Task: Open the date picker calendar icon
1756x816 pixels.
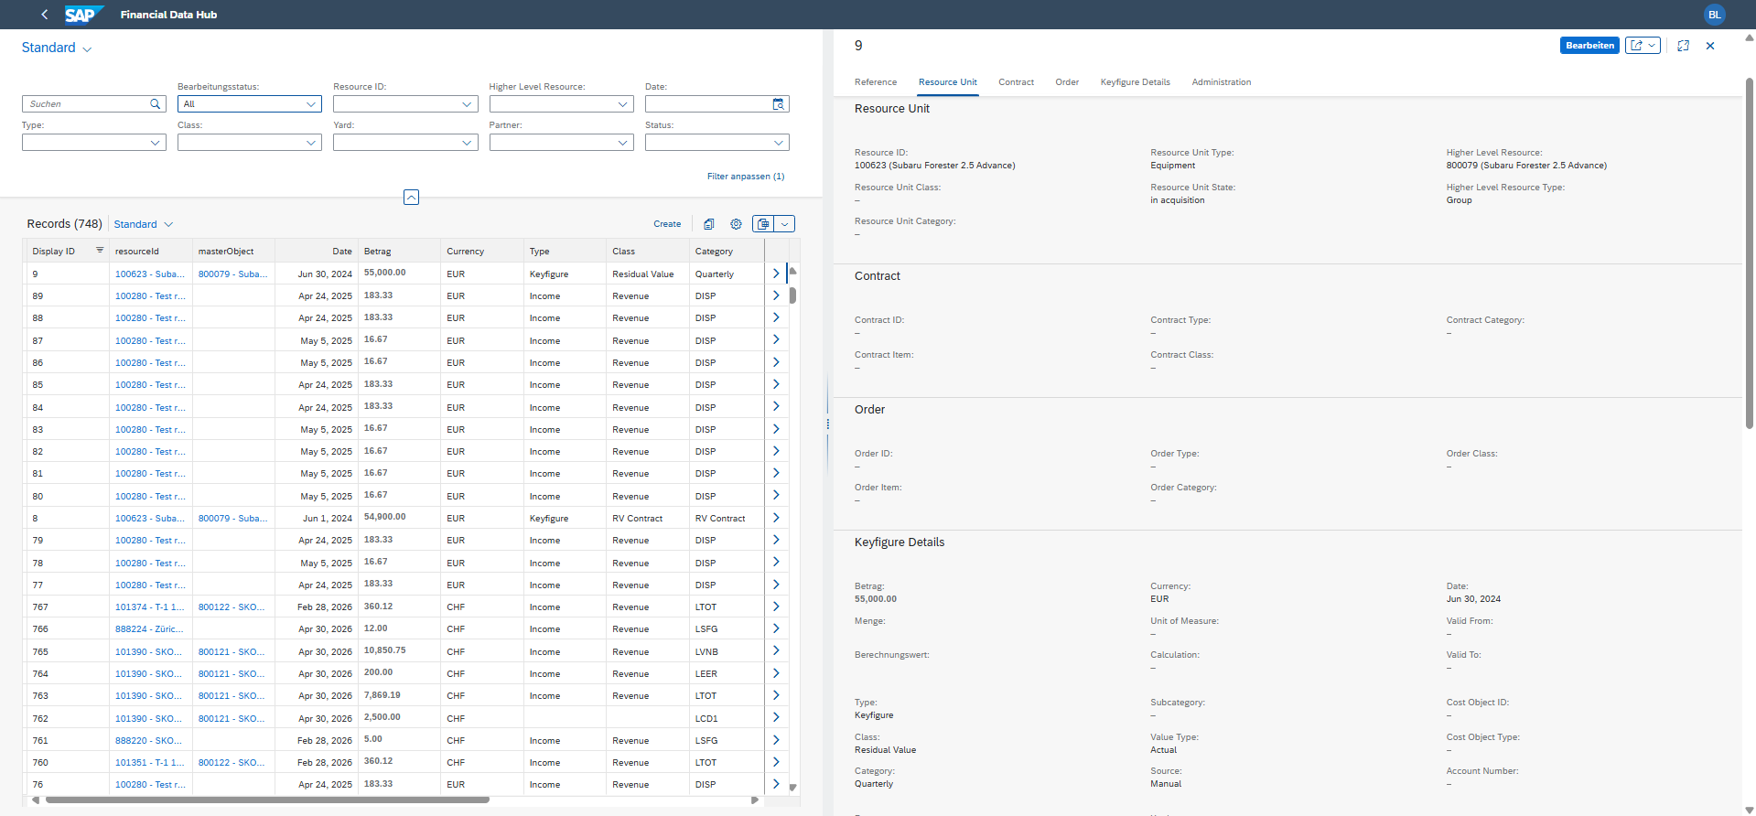Action: click(778, 104)
